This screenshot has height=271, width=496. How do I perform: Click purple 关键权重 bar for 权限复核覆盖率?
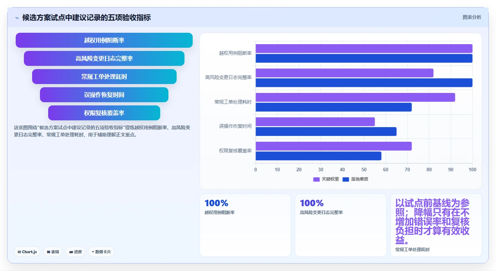coord(334,146)
